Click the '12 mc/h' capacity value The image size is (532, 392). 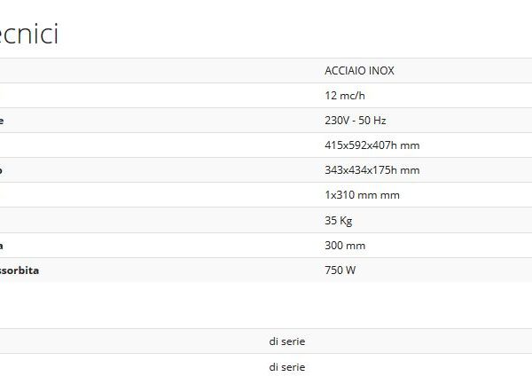pyautogui.click(x=343, y=96)
